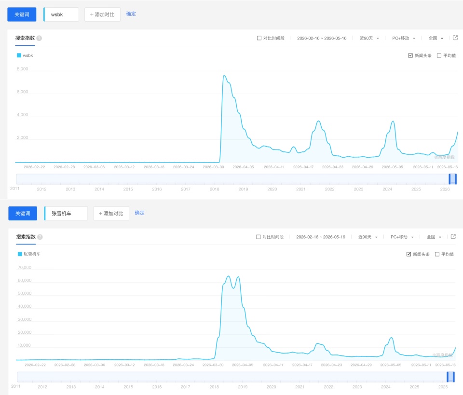Open date range picker in the 张雪机车 chart
463x395 pixels.
point(321,237)
